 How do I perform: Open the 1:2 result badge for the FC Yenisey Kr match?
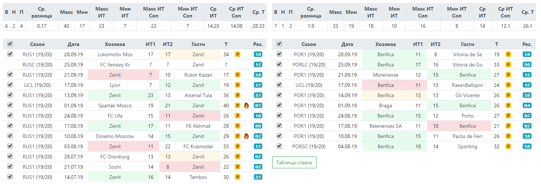pos(258,65)
